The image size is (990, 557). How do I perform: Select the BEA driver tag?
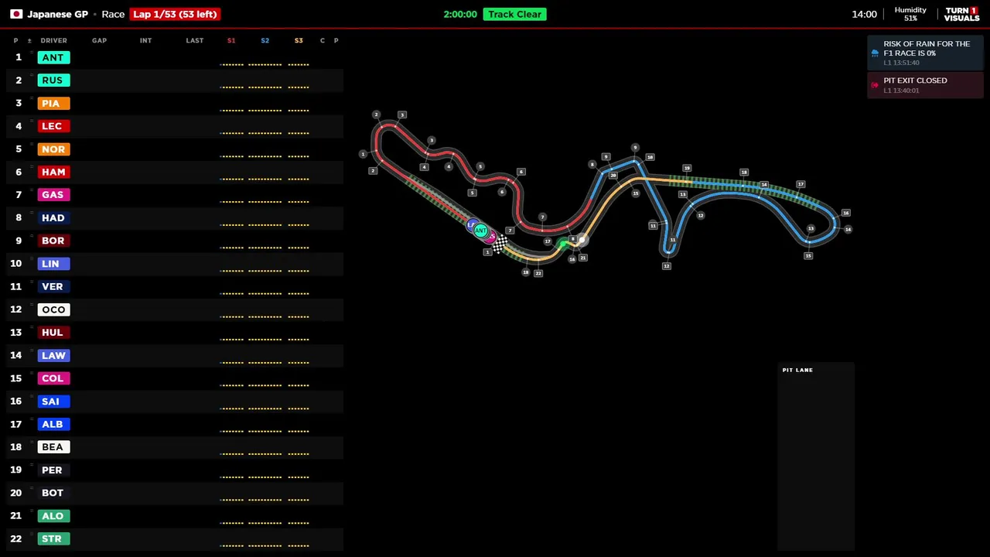click(x=53, y=447)
